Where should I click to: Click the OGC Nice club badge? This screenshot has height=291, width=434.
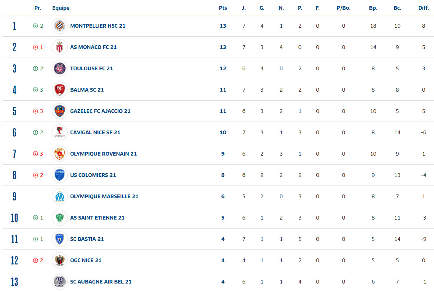tap(59, 260)
